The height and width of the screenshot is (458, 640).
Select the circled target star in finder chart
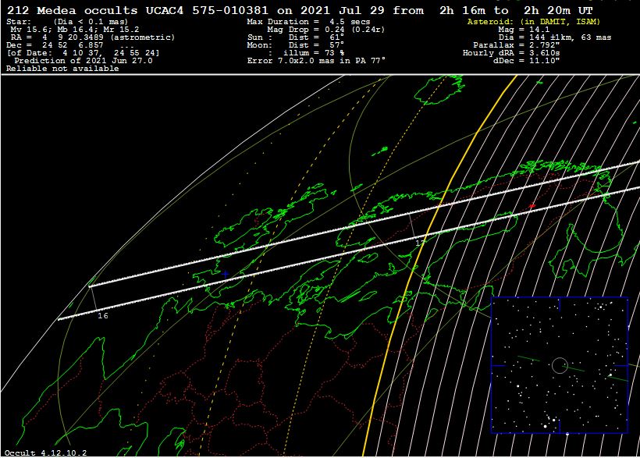coord(560,365)
